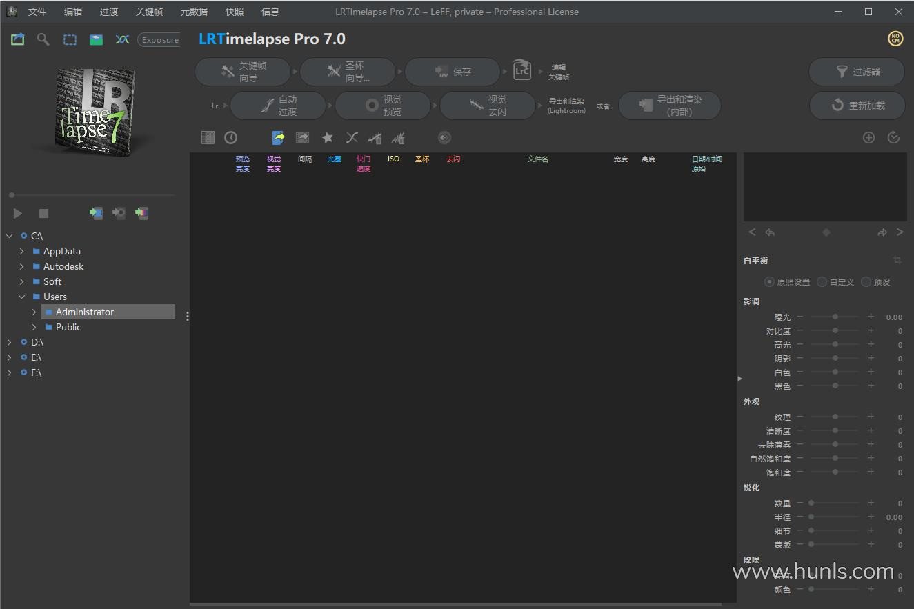
Task: Stop the timelapse preview playback
Action: [43, 214]
